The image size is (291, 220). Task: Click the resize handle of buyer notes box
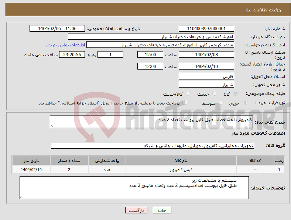21,197
